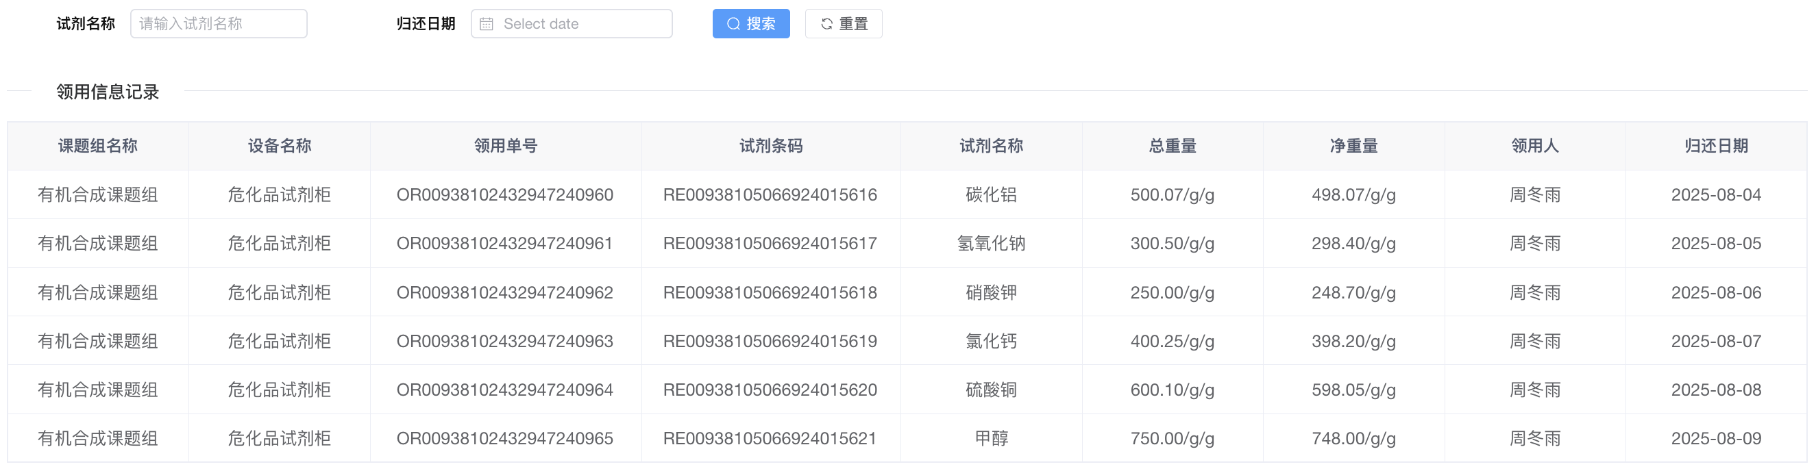Select the 硫酸铜 reagent name cell
1816x471 pixels.
tap(991, 390)
